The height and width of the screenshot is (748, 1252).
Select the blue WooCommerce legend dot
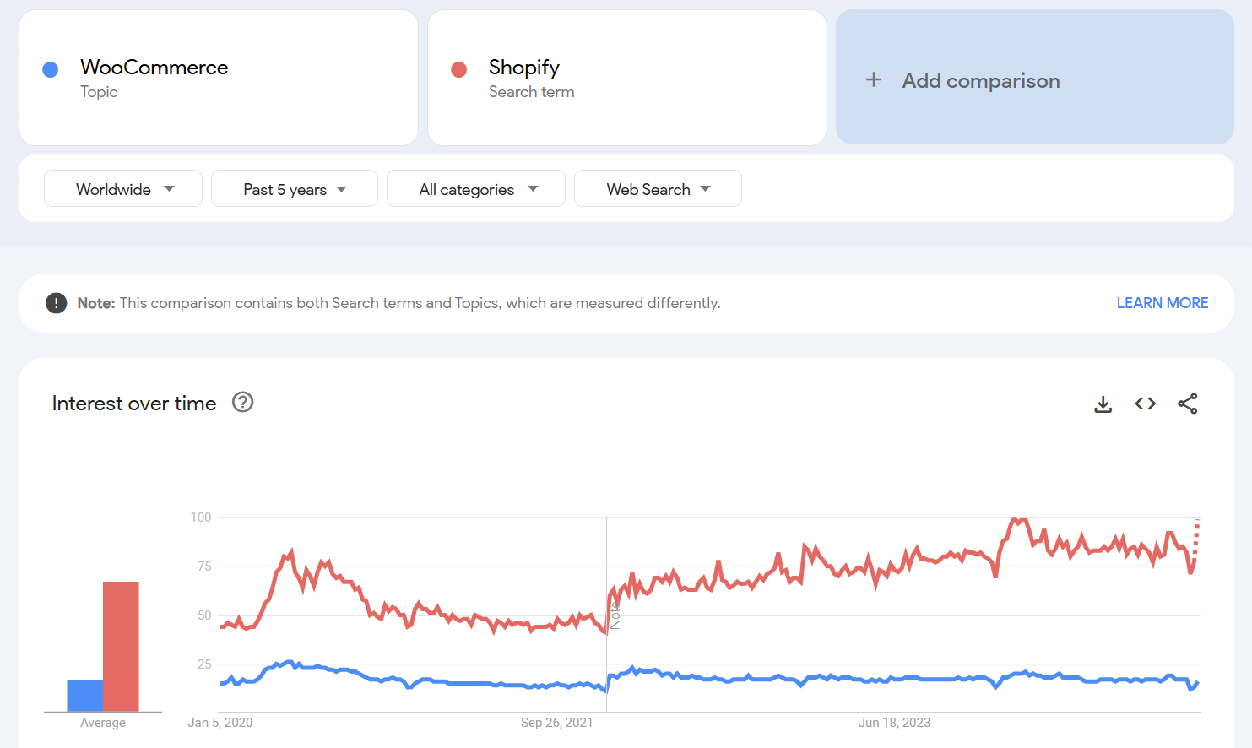(x=50, y=69)
